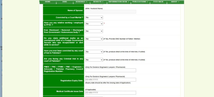
Task: Click the Name of Spouse label cell
Action: [63, 10]
